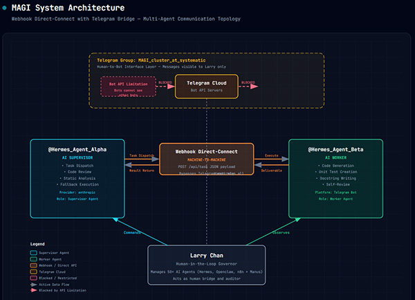This screenshot has height=300, width=415.
Task: Click the Supervisor Agent legend swatch
Action: point(35,253)
